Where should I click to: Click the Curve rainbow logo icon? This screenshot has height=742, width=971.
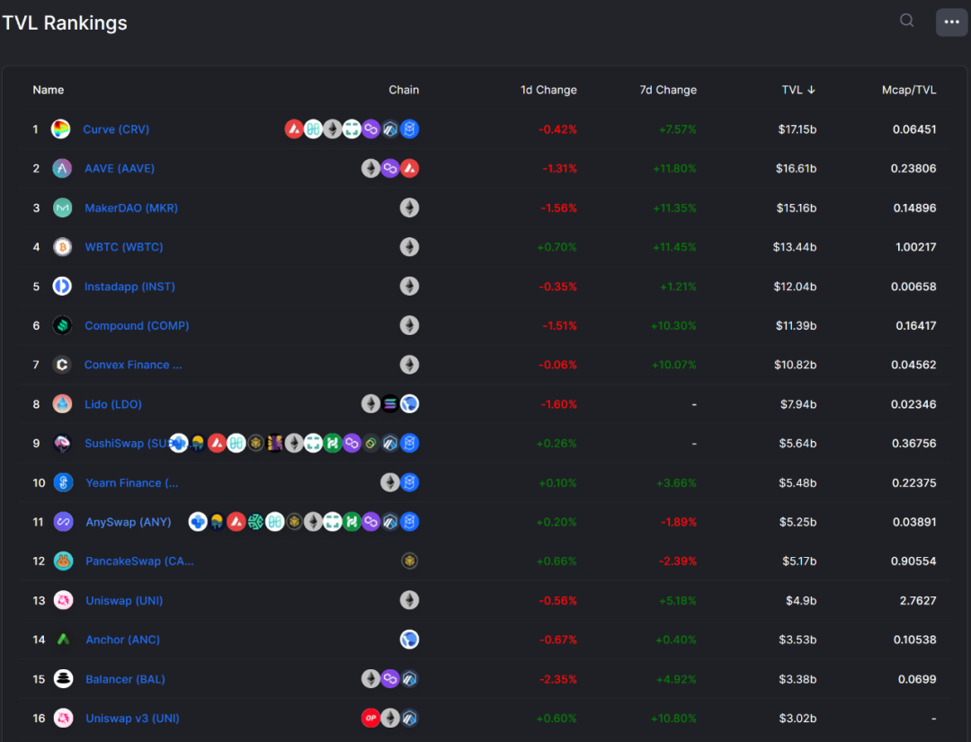pos(61,129)
